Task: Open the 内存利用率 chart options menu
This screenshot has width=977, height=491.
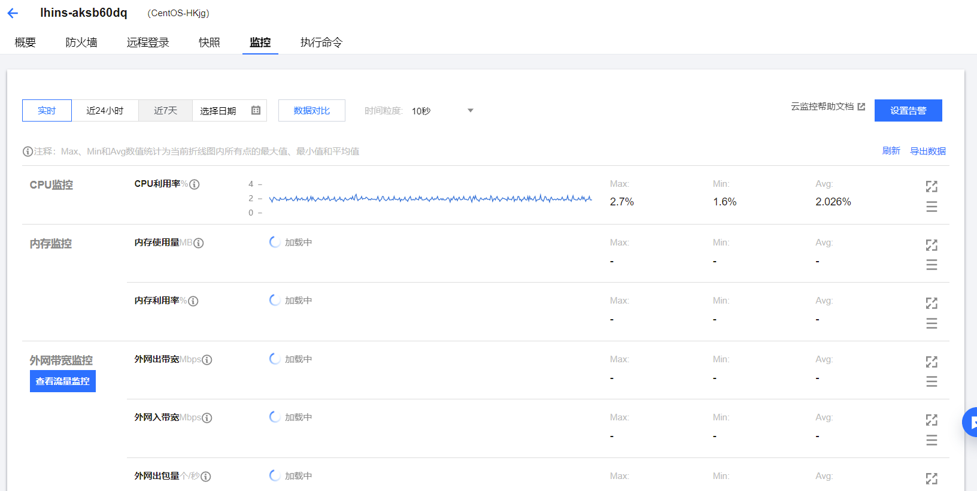Action: coord(932,323)
